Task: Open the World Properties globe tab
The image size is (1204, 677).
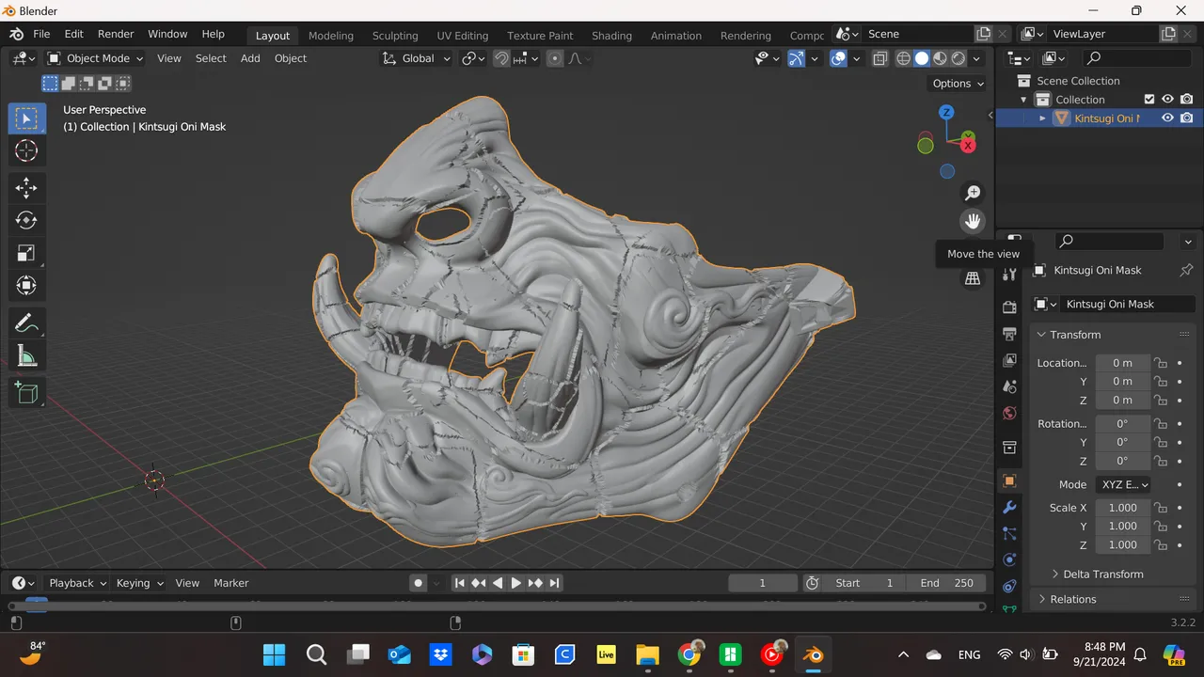Action: point(1009,413)
